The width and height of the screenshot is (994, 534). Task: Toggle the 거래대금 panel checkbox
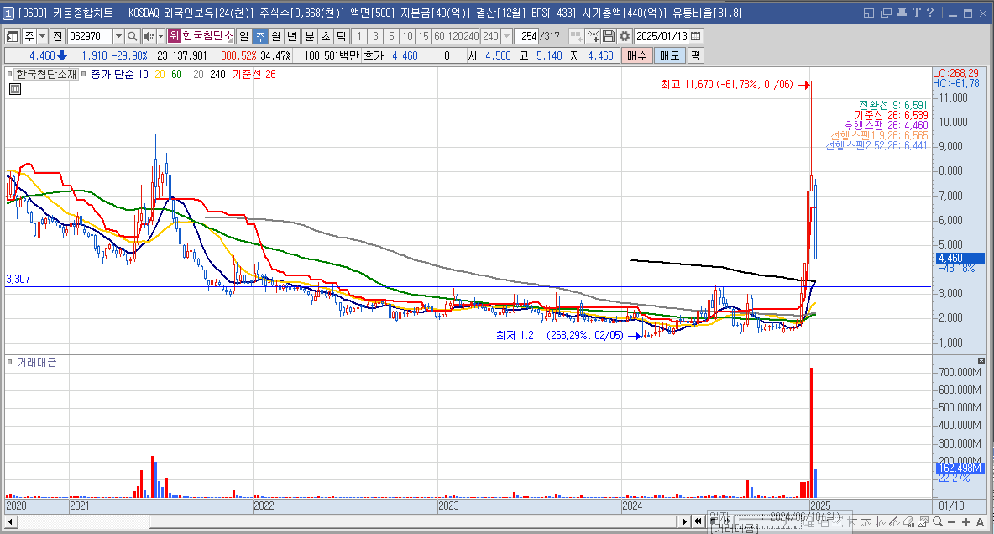coord(10,362)
